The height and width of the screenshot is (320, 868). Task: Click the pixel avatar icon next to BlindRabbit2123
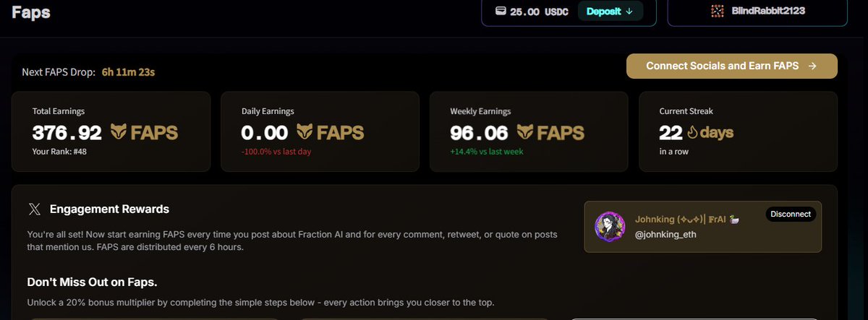coord(717,11)
